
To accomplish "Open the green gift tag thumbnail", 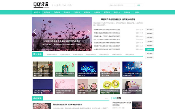I will tap(65, 69).
